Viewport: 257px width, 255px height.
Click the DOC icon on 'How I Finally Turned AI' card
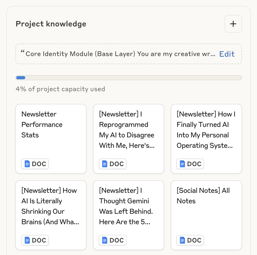[190, 164]
